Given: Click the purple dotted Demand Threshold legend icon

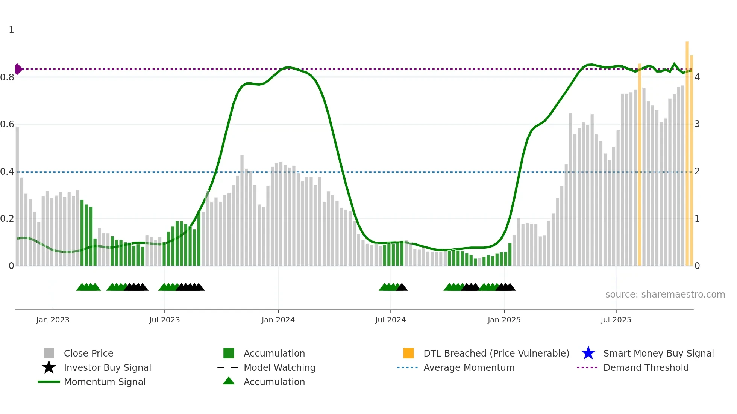Looking at the screenshot, I should coord(587,367).
